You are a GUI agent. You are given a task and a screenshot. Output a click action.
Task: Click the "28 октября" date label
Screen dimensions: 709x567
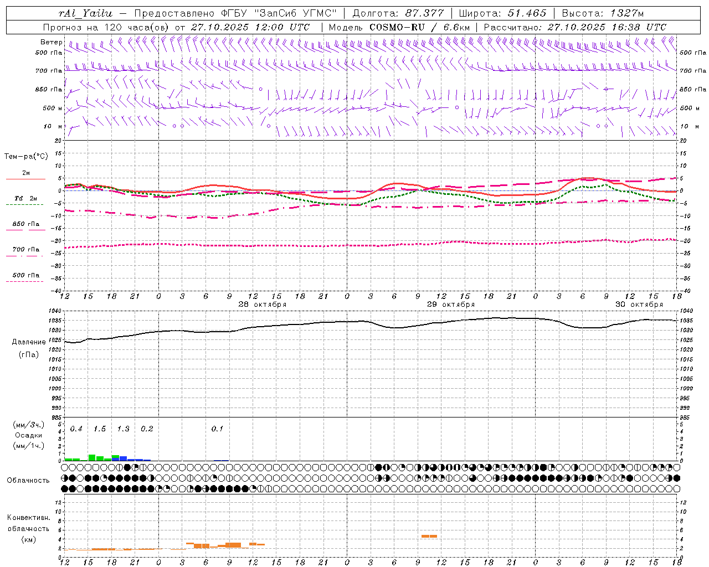pos(263,305)
